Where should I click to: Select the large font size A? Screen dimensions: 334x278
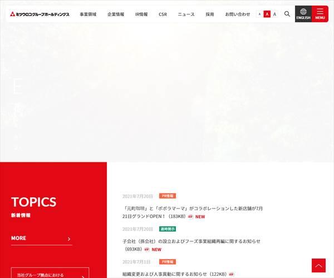point(274,14)
